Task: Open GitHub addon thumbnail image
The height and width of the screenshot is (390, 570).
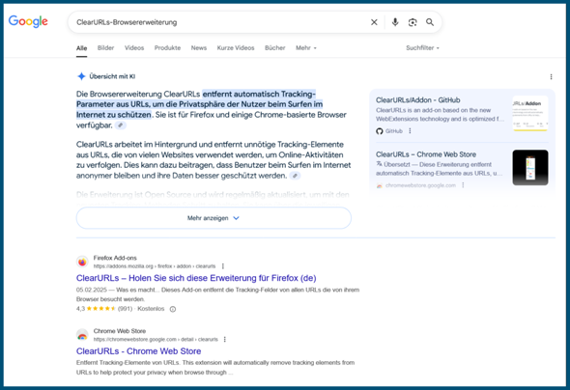Action: 530,113
